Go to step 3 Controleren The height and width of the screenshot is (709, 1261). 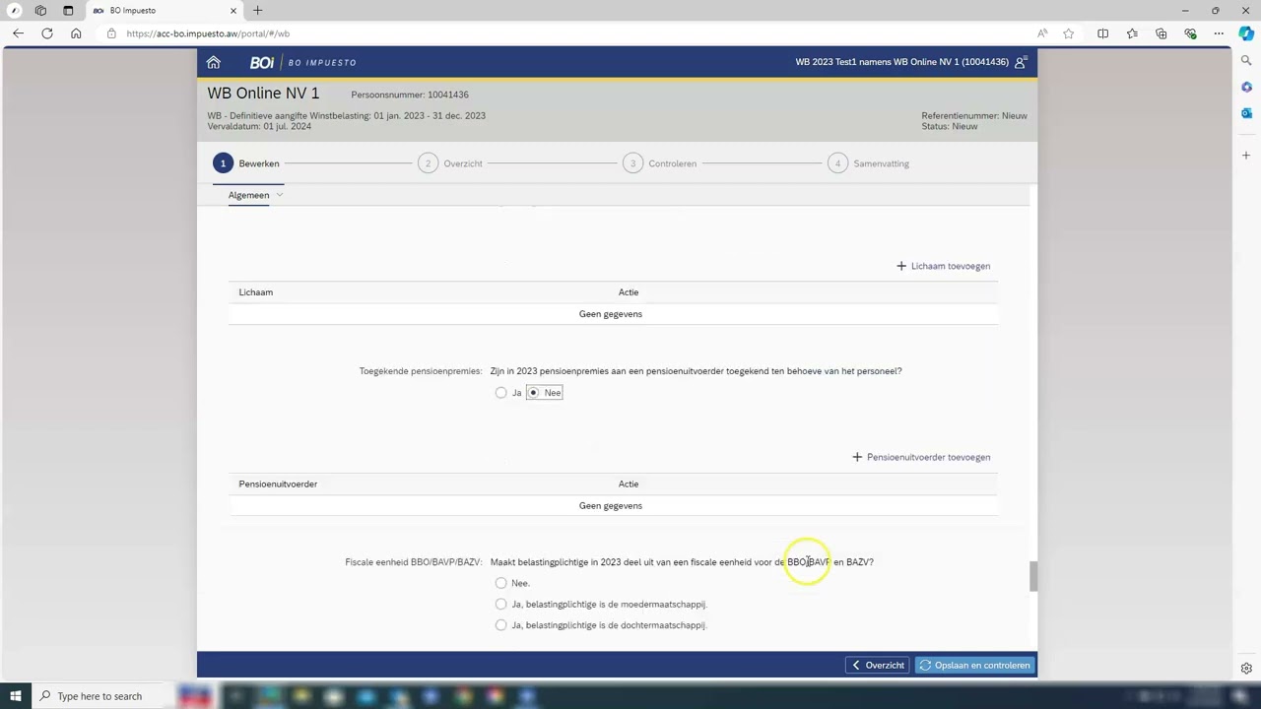[x=660, y=163]
